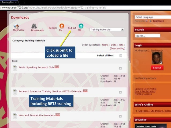Open the Training Materials category dropdown
This screenshot has width=171, height=128.
tap(107, 30)
